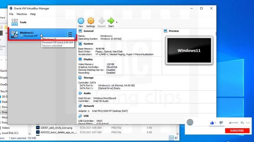Click the Network section icon

point(80,106)
